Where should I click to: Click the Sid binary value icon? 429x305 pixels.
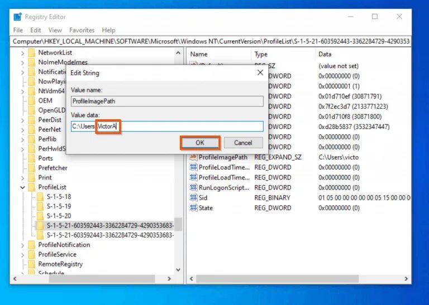click(193, 197)
